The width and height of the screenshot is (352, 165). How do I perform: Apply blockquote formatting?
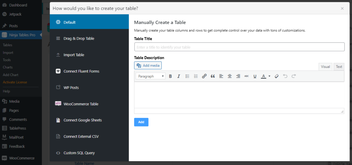coord(212,76)
